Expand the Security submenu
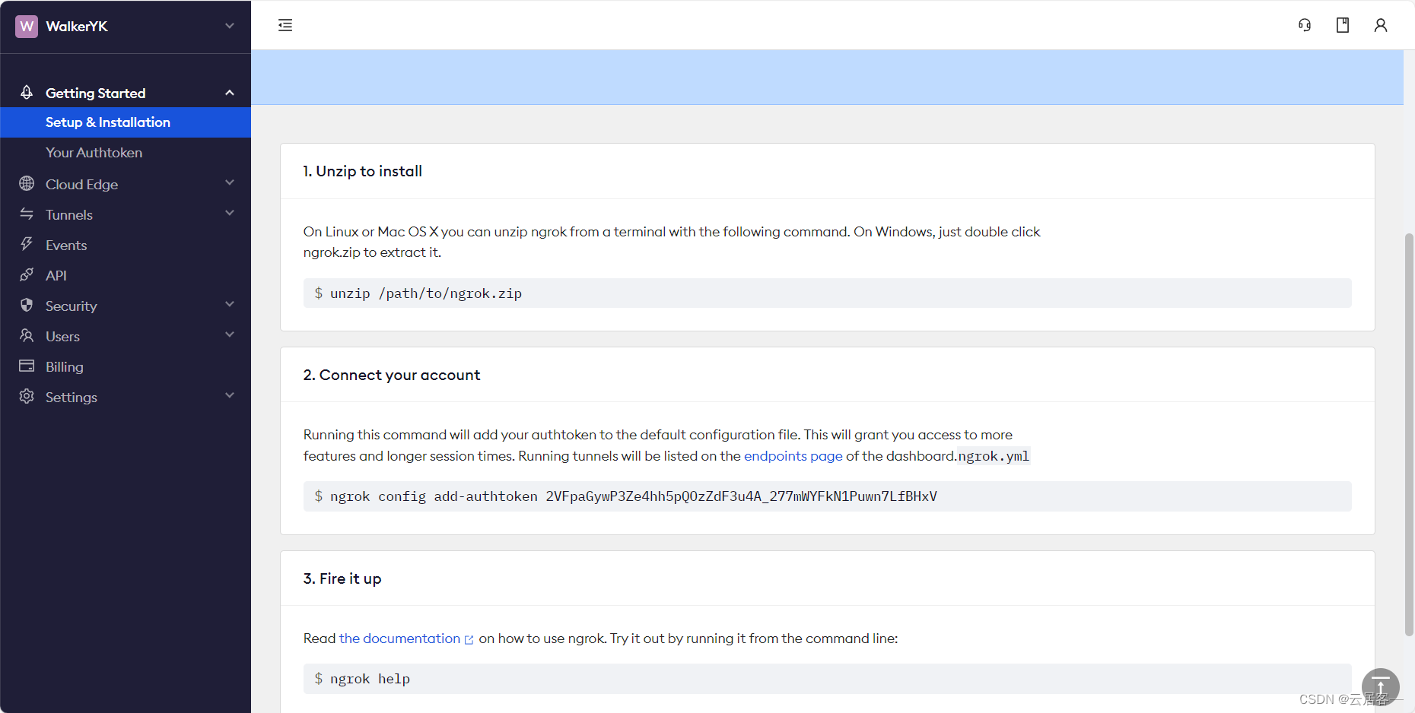The width and height of the screenshot is (1415, 713). coord(126,306)
